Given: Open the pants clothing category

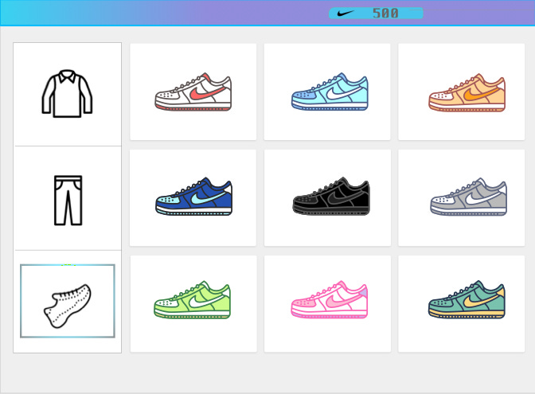Looking at the screenshot, I should tap(68, 201).
